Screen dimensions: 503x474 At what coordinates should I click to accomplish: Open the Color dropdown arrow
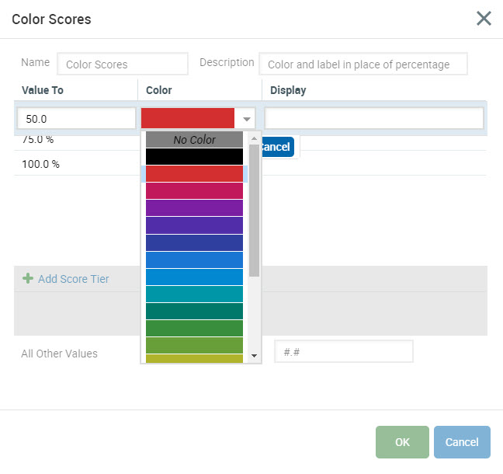click(x=247, y=119)
